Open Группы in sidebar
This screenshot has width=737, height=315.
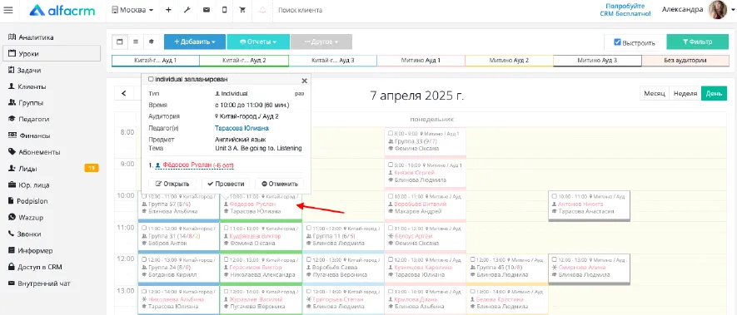52,103
